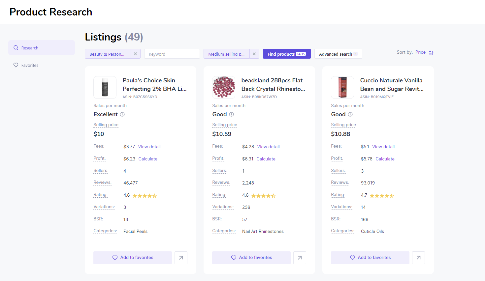Add beadsland rhinestones to favorites
This screenshot has width=485, height=281.
[251, 258]
